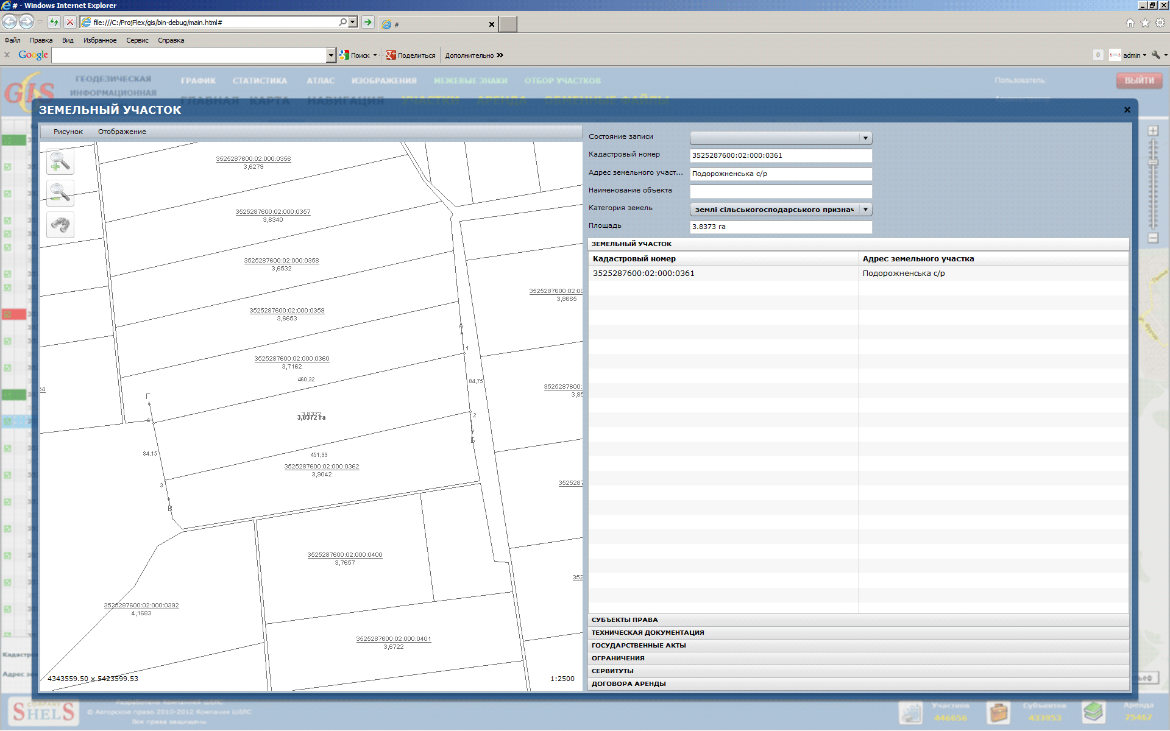Click the Поделиться button in Google toolbar
Image resolution: width=1170 pixels, height=731 pixels.
click(x=411, y=55)
